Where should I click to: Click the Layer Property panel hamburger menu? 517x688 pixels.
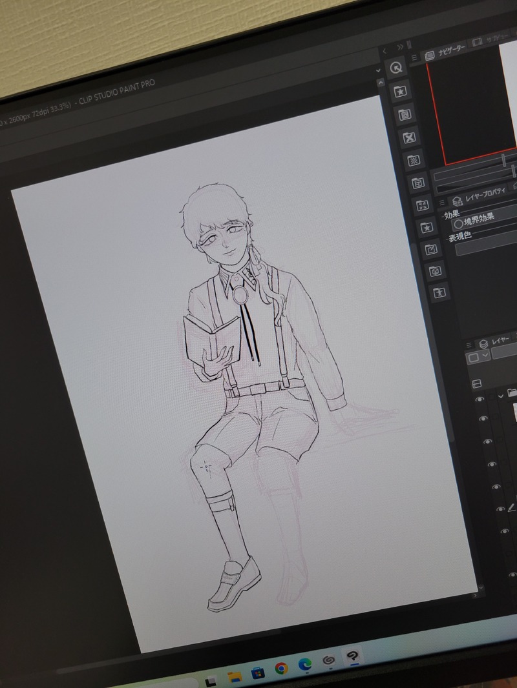442,203
